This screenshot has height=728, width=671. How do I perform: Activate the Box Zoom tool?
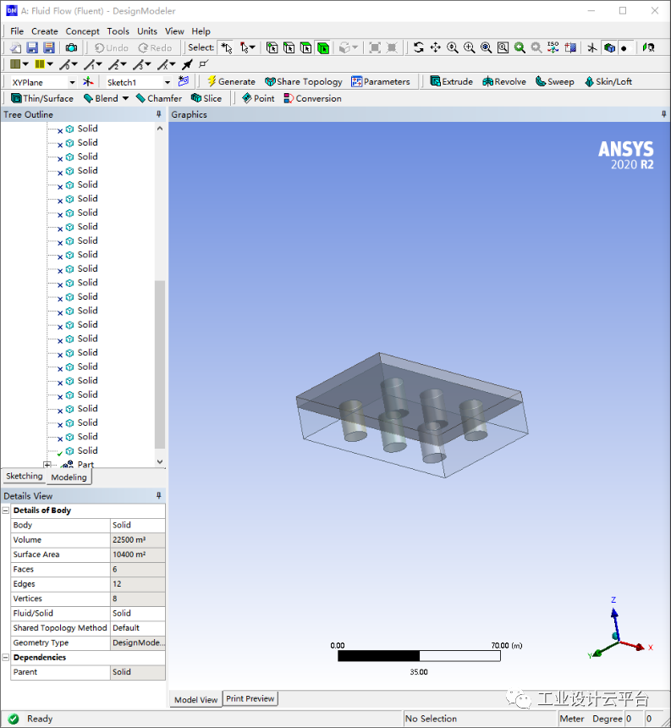(x=469, y=47)
